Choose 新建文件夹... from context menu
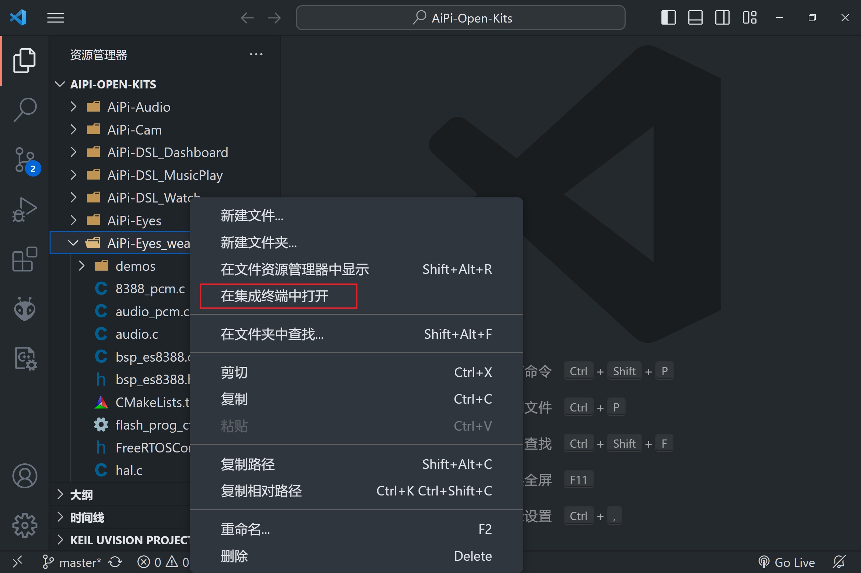This screenshot has height=573, width=861. pyautogui.click(x=356, y=242)
